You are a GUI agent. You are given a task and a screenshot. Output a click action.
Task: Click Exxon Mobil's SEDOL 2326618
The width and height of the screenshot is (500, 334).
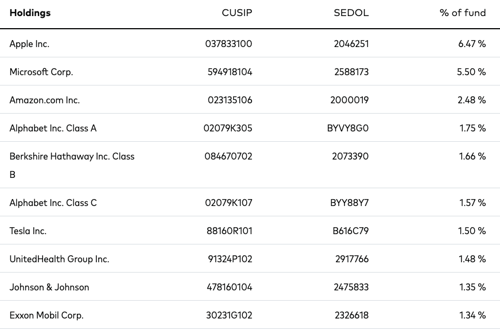[352, 315]
